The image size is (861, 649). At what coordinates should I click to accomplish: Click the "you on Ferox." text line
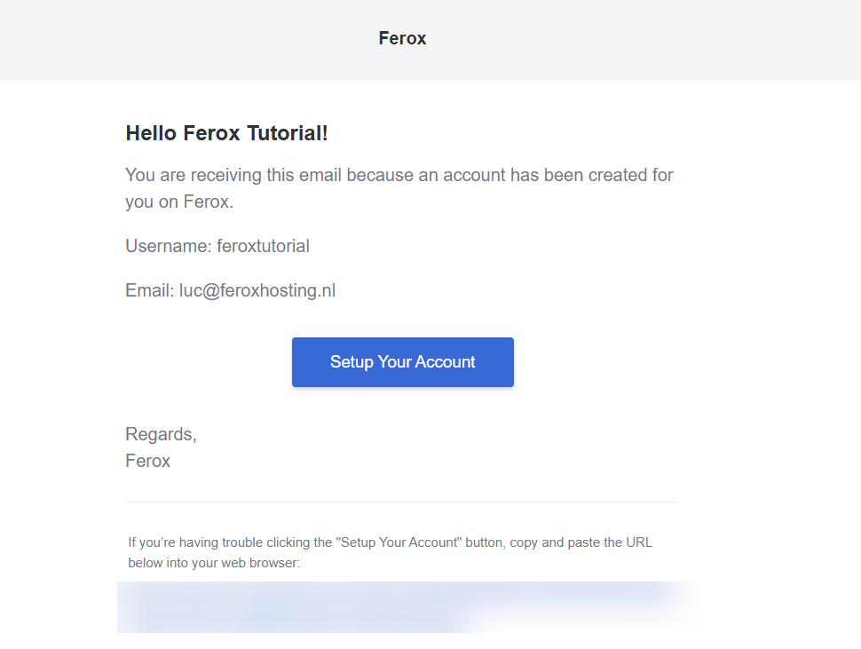click(179, 202)
